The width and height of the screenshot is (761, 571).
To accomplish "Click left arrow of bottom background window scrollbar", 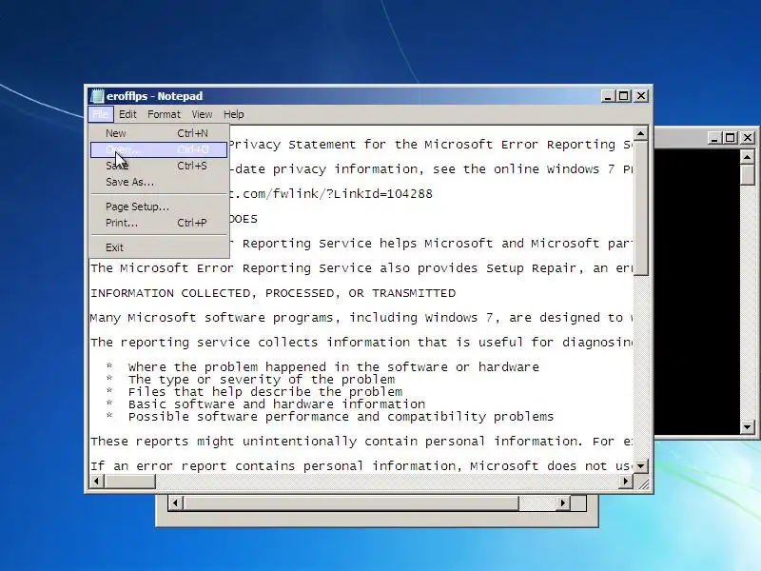I will tap(175, 503).
